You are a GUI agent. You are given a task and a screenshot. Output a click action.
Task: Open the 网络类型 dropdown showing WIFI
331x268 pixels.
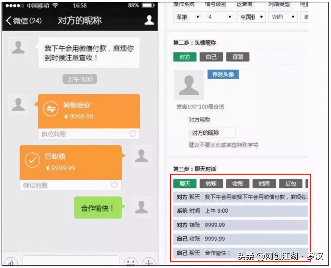point(283,17)
